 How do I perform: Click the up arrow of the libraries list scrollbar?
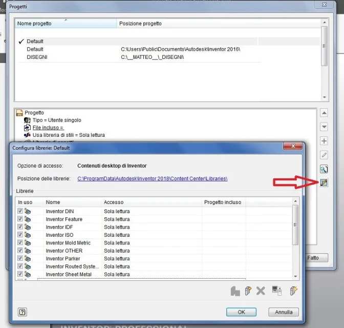tap(295, 201)
